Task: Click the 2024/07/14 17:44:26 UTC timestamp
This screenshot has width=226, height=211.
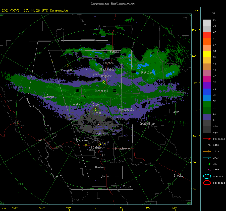Action: click(x=35, y=11)
